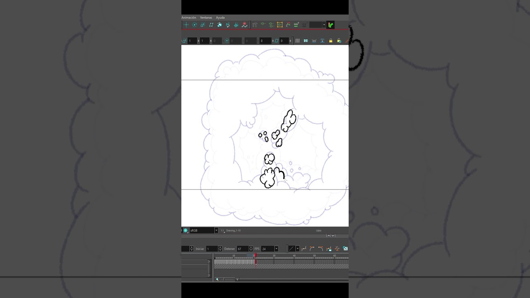
Task: Click frame 30 on the timeline ruler
Action: [x=274, y=256]
